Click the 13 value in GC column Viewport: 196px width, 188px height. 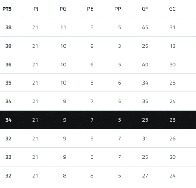[x=172, y=46]
